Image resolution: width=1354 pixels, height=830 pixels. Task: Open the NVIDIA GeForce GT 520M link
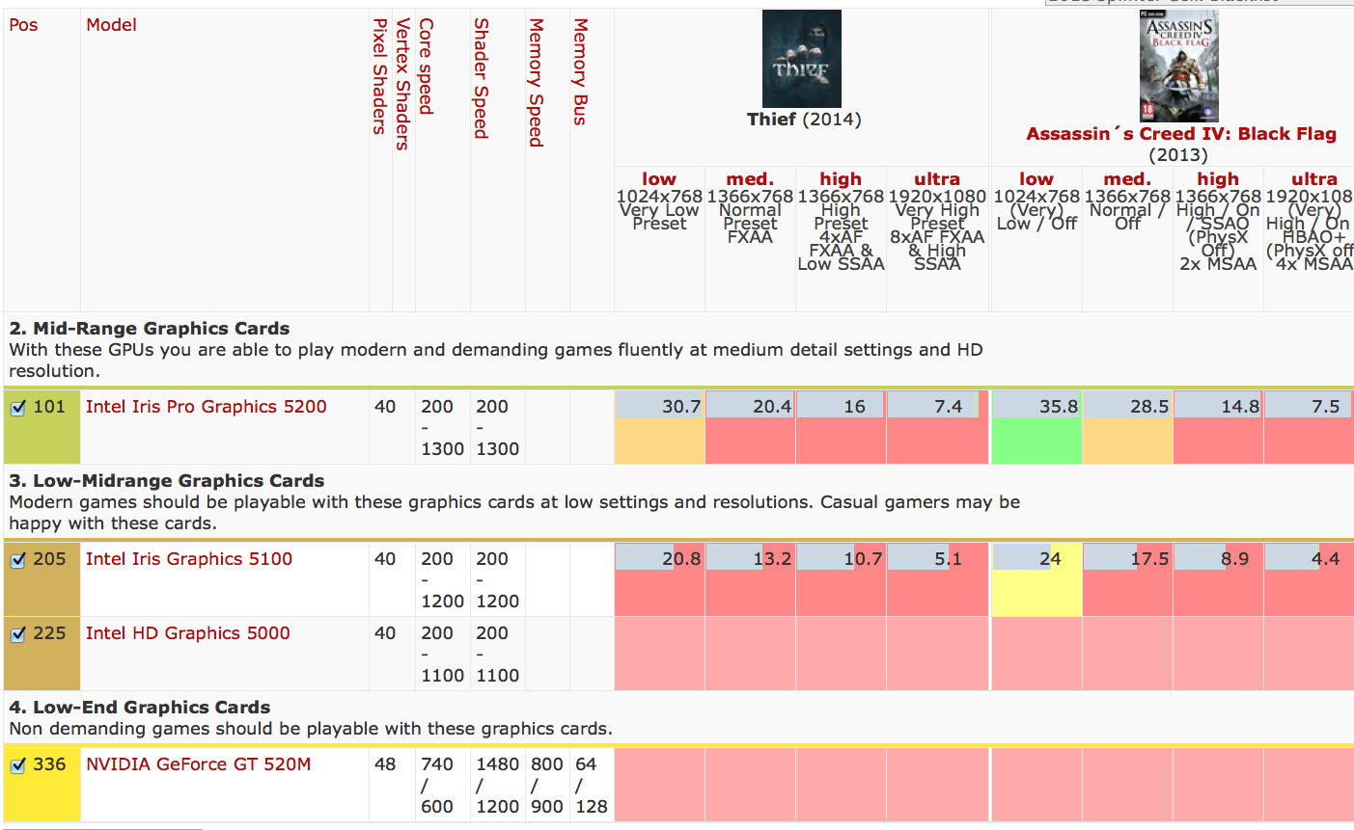coord(199,764)
